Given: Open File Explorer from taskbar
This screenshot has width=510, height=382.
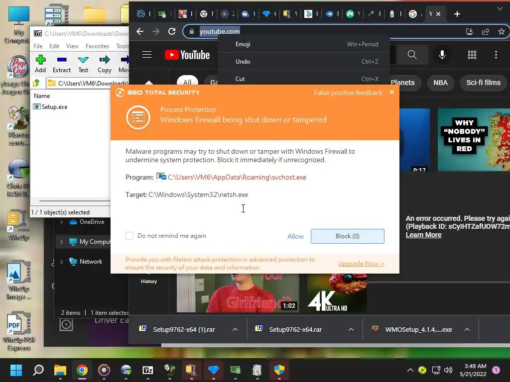Looking at the screenshot, I should (x=60, y=370).
